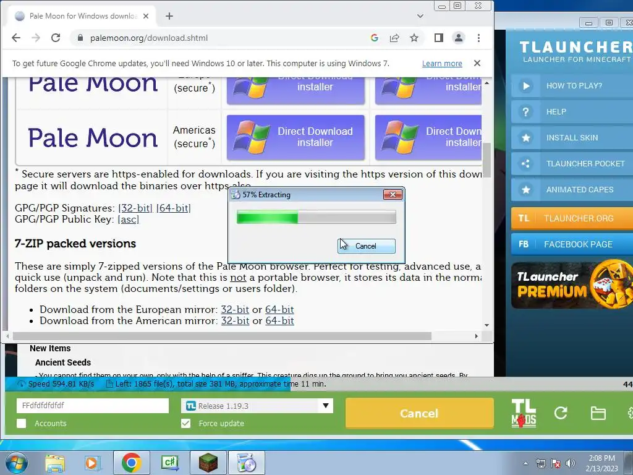Open Windows Media Player taskbar icon
The width and height of the screenshot is (633, 475).
pyautogui.click(x=93, y=463)
